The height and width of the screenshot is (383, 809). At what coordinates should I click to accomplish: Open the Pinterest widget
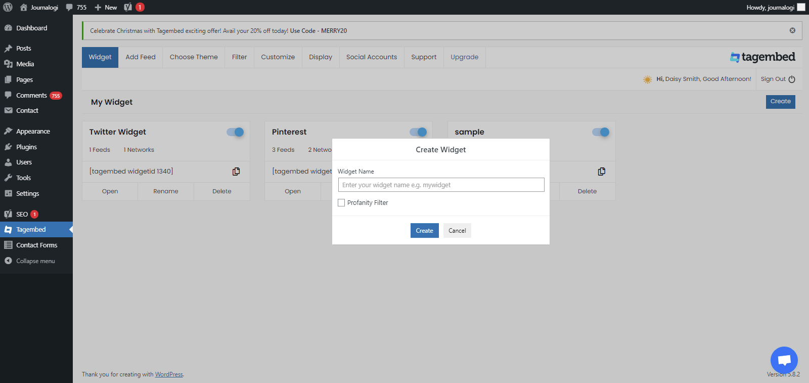(293, 191)
